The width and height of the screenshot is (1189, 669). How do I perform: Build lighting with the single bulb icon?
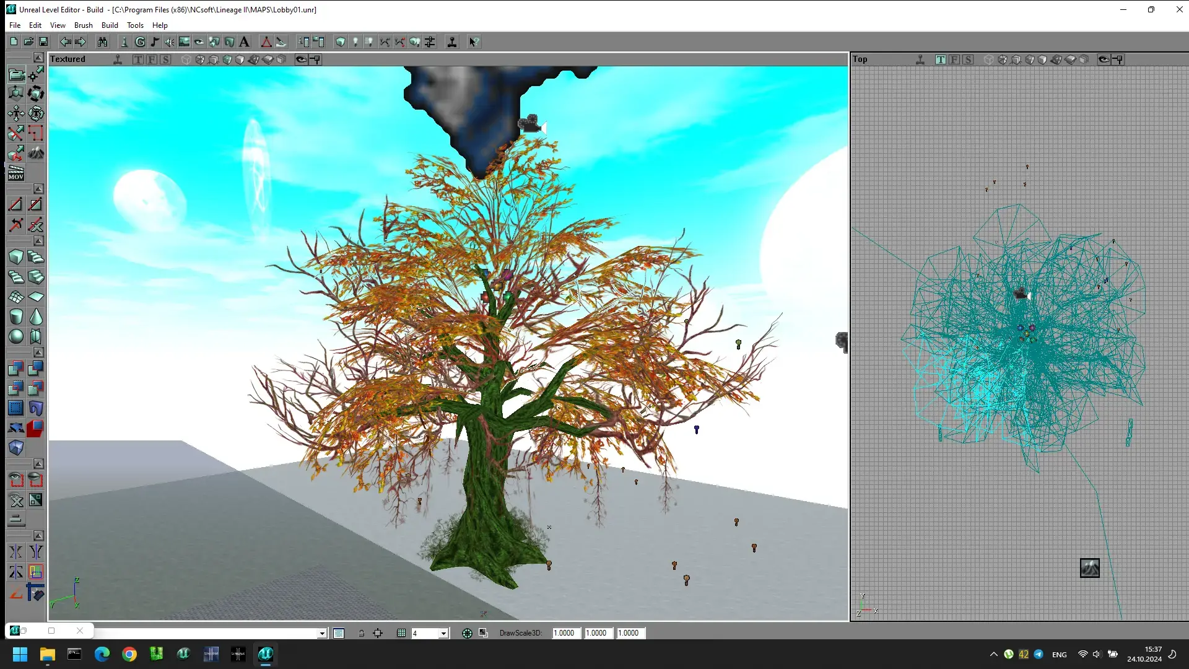[355, 42]
